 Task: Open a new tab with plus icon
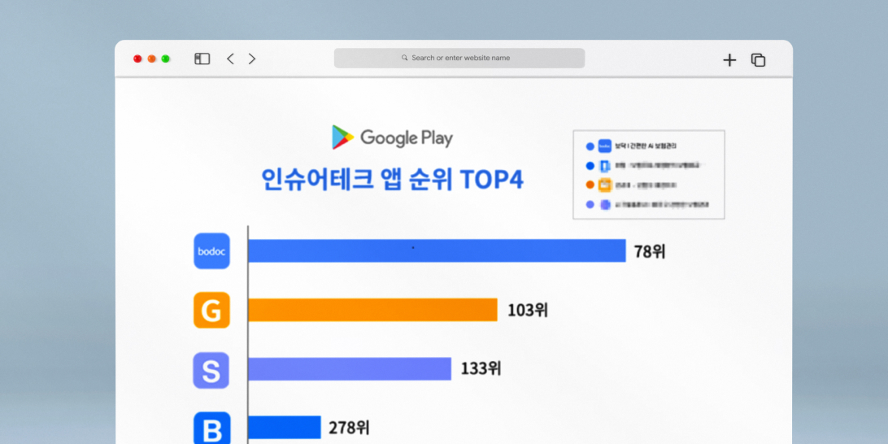pos(729,60)
